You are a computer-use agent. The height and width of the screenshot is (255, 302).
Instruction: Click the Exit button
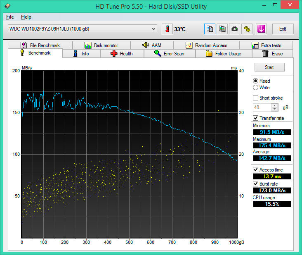(x=283, y=29)
